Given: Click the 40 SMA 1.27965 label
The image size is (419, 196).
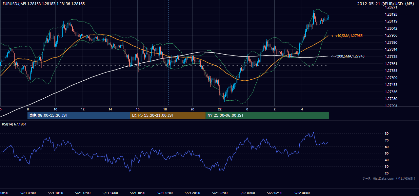Looking at the screenshot, I should coord(347,36).
